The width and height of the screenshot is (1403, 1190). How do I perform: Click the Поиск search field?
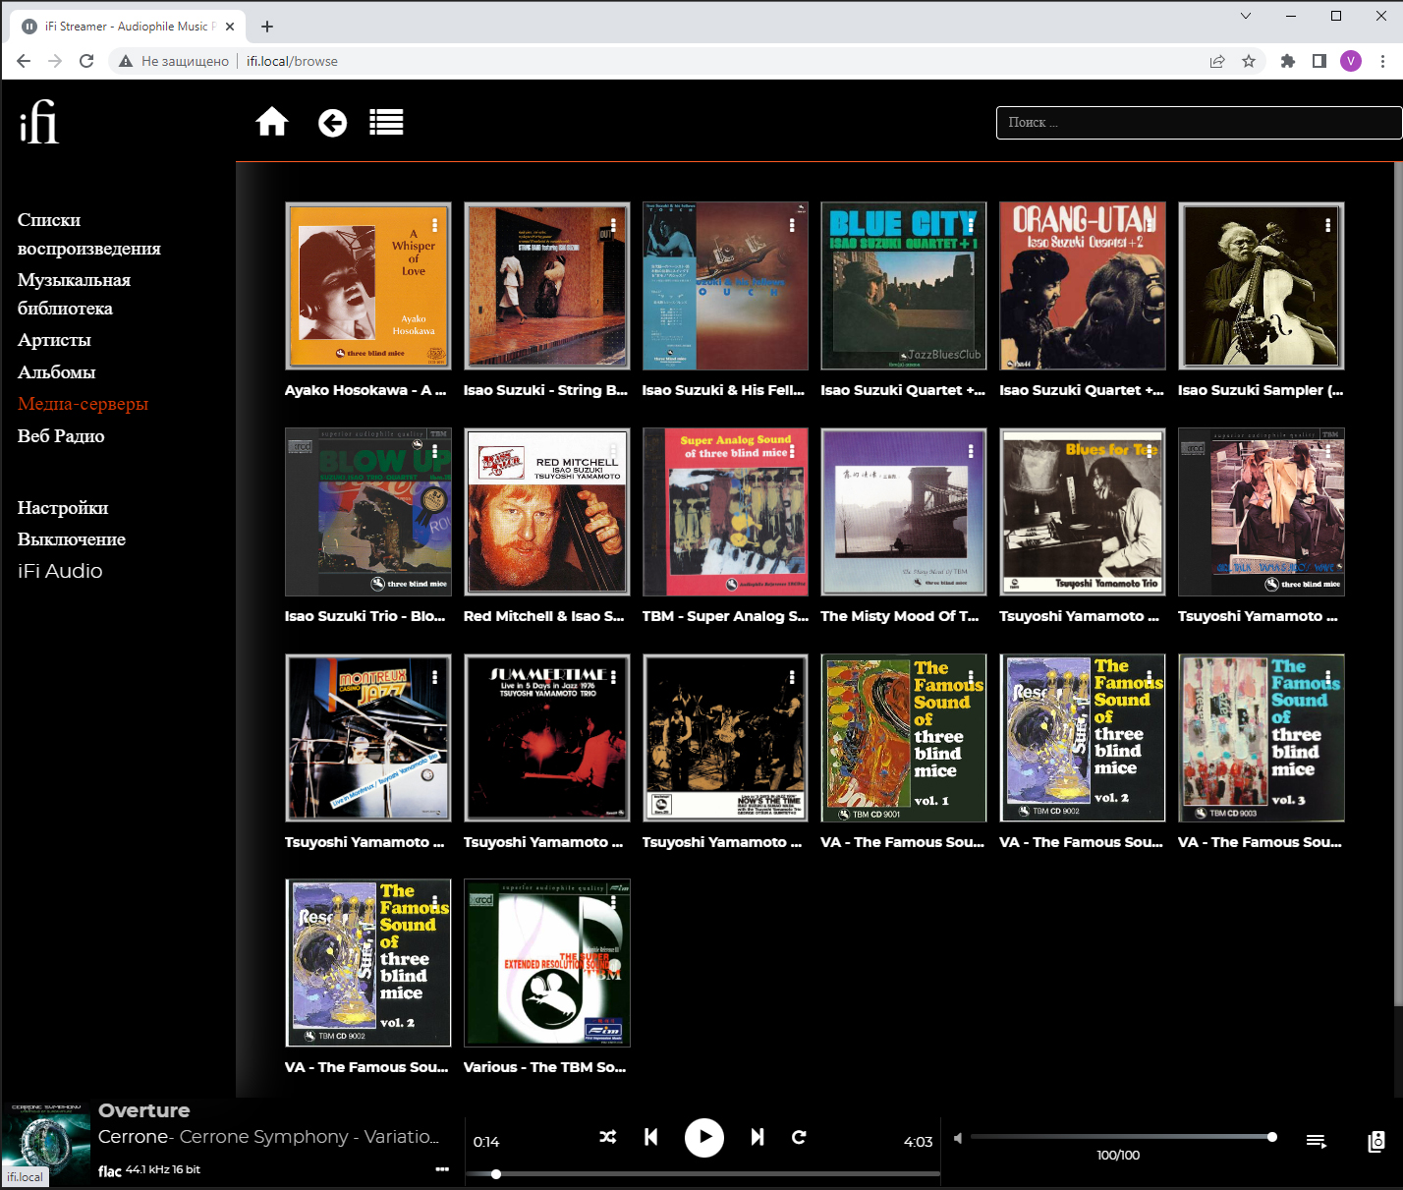click(x=1199, y=123)
